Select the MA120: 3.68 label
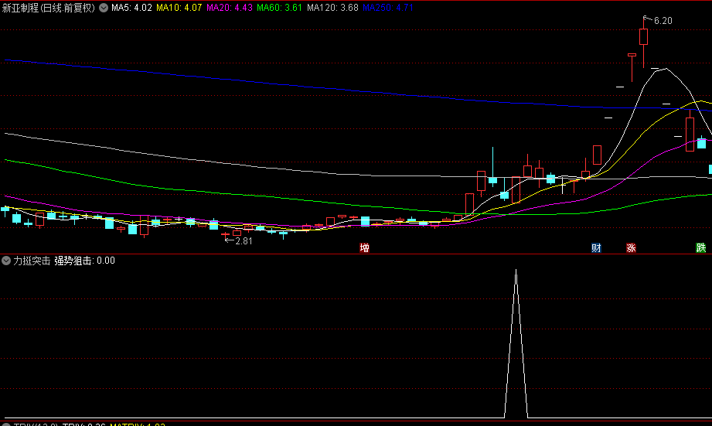Viewport: 712px width, 426px height. 332,8
